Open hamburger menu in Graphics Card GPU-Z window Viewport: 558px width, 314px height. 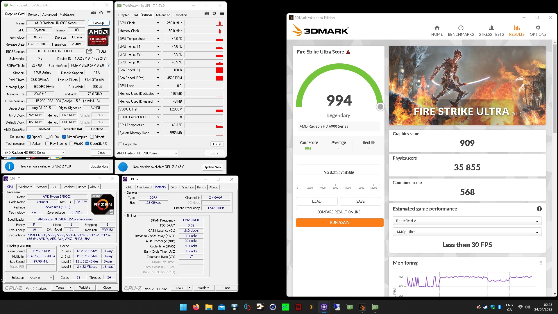(108, 13)
